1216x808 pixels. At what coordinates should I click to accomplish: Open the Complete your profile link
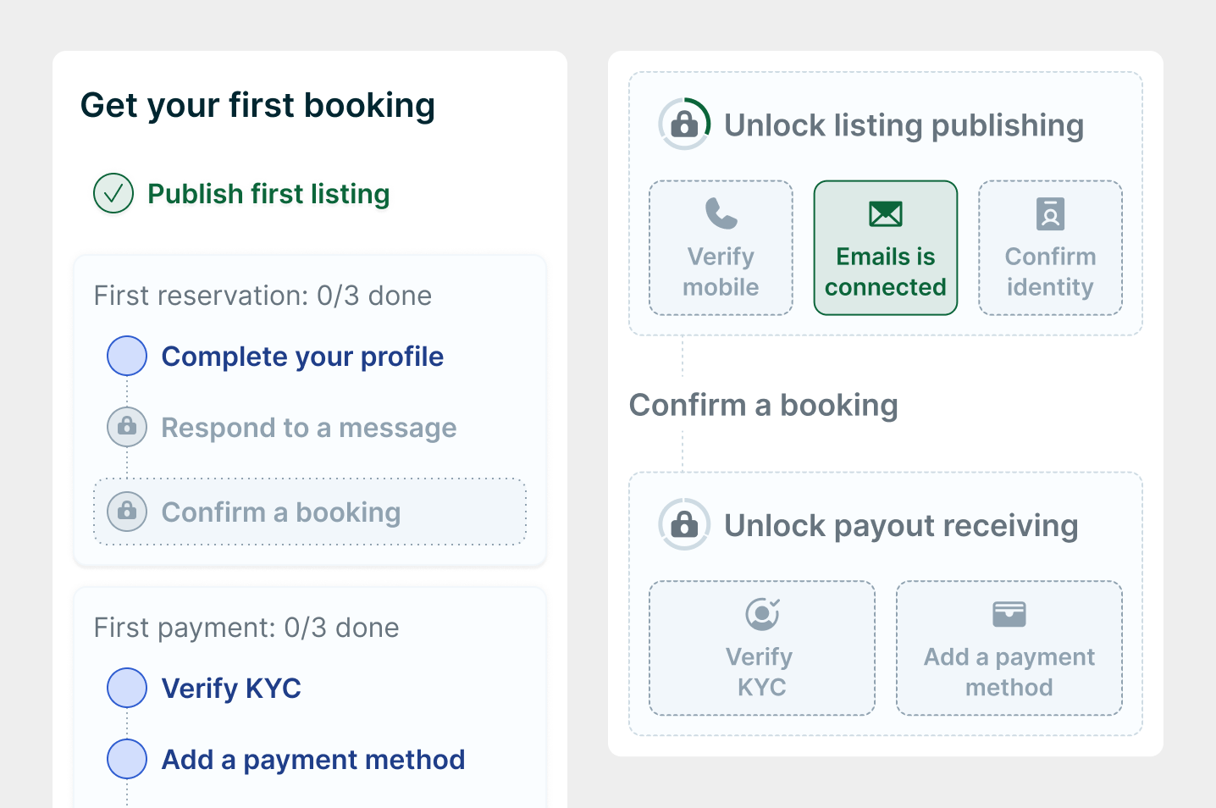coord(302,357)
